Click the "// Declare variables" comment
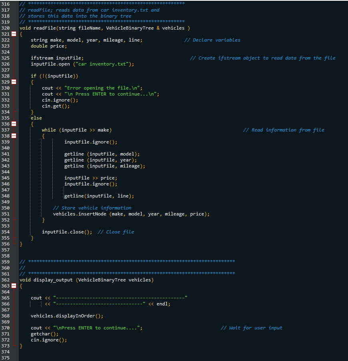The height and width of the screenshot is (361, 348). click(212, 40)
